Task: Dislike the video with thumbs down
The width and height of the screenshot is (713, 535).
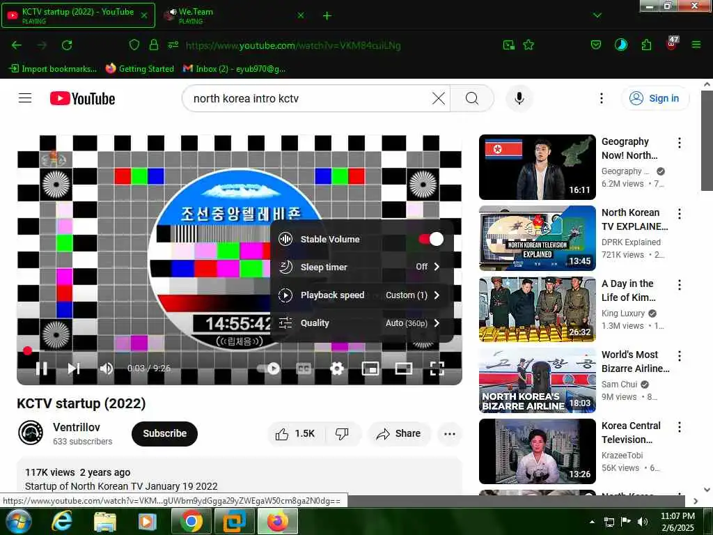Action: tap(343, 433)
